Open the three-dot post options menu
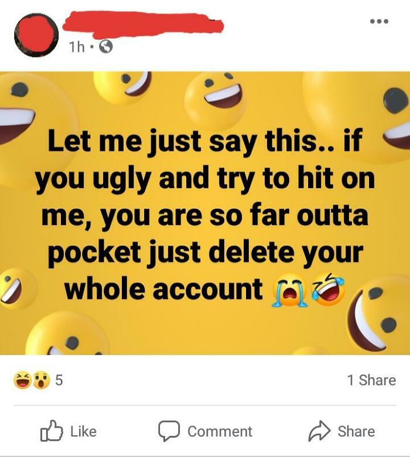This screenshot has height=457, width=410. click(379, 21)
